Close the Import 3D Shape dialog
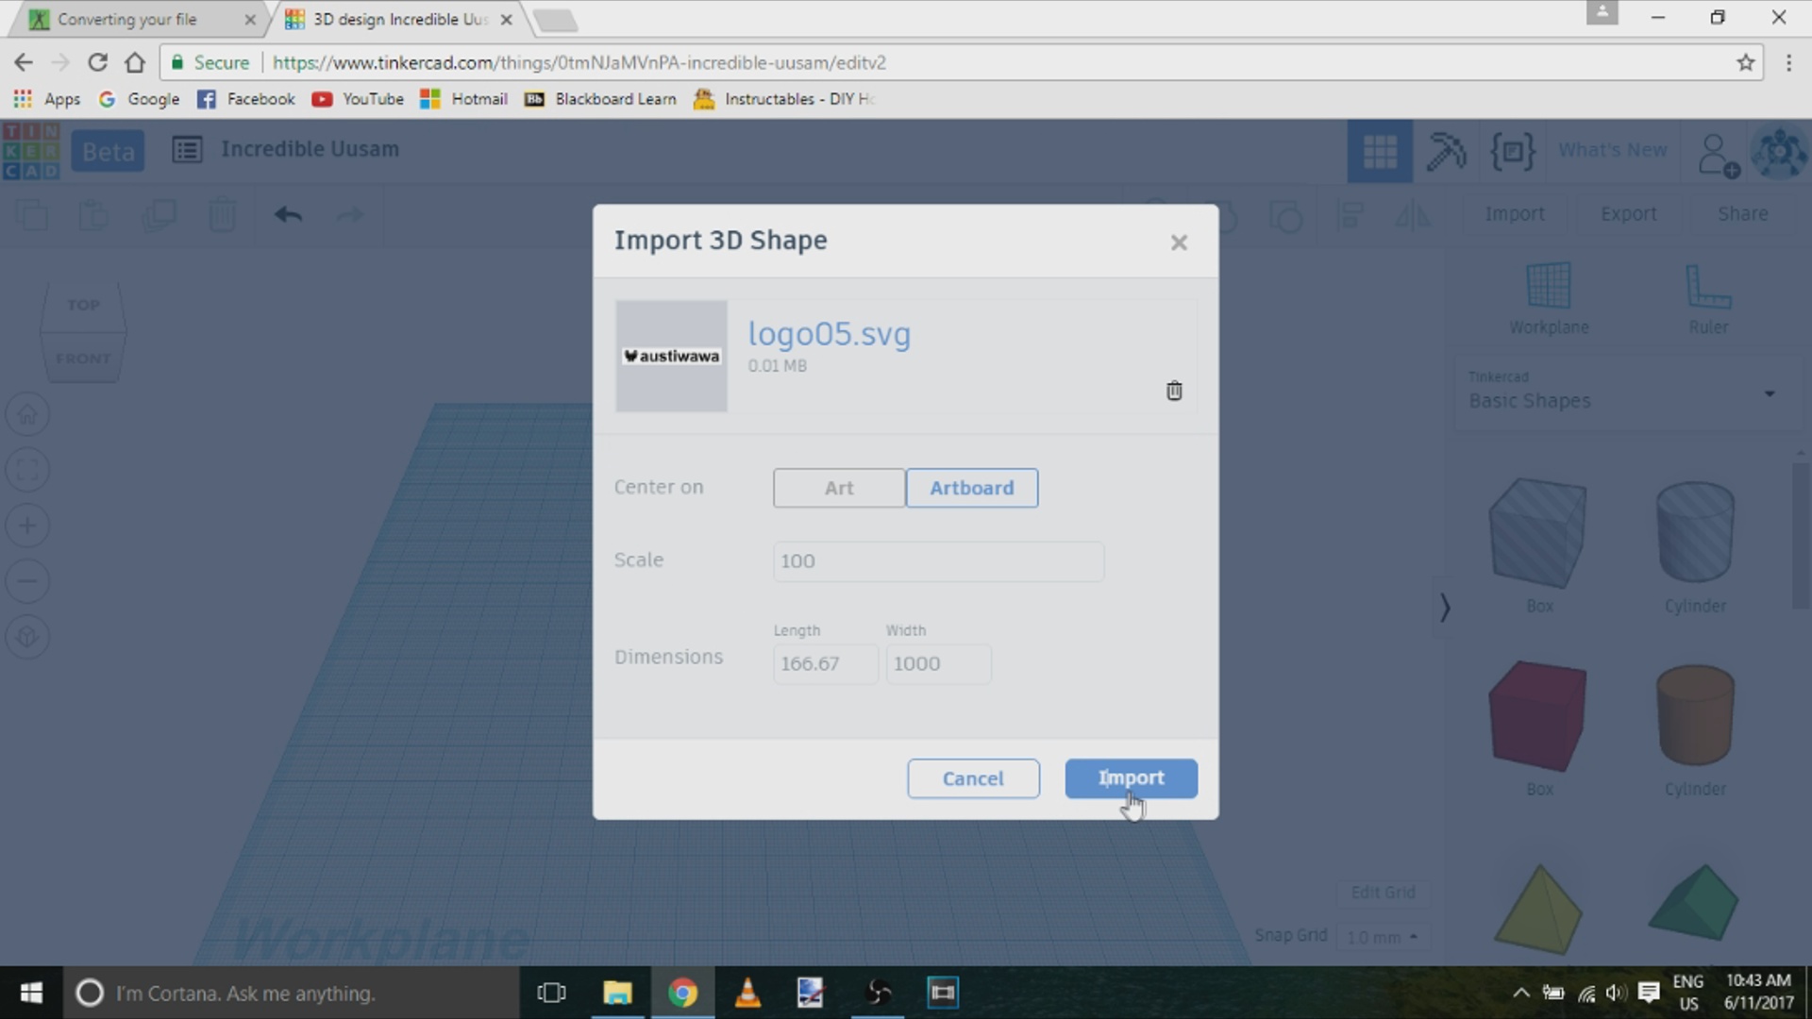The image size is (1812, 1019). [x=1179, y=242]
